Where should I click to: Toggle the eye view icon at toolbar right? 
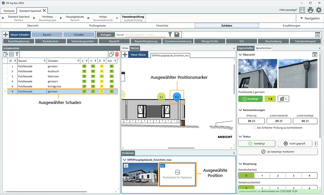[318, 35]
